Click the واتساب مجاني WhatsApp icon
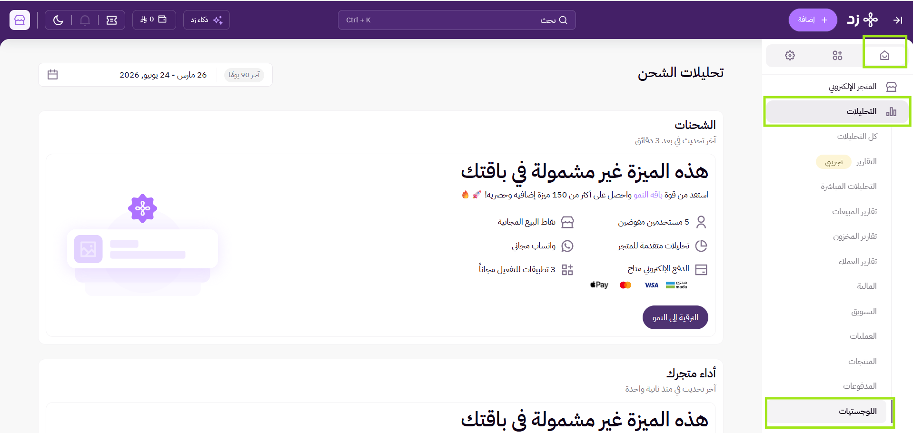 point(567,246)
